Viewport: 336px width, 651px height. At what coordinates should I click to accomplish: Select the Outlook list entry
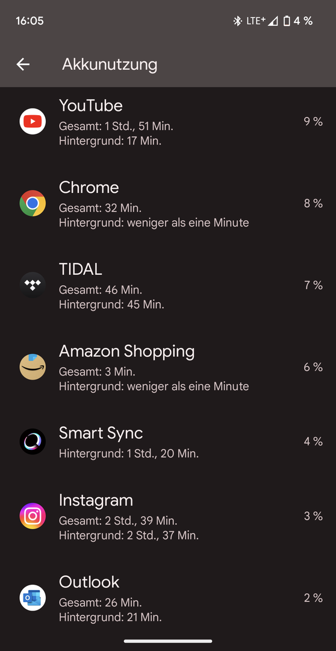click(168, 598)
